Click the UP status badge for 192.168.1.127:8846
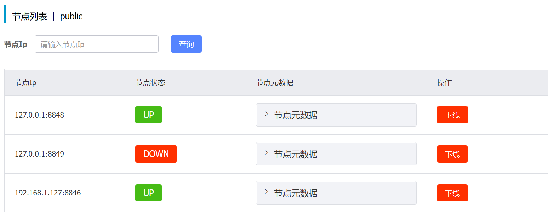 [x=148, y=193]
